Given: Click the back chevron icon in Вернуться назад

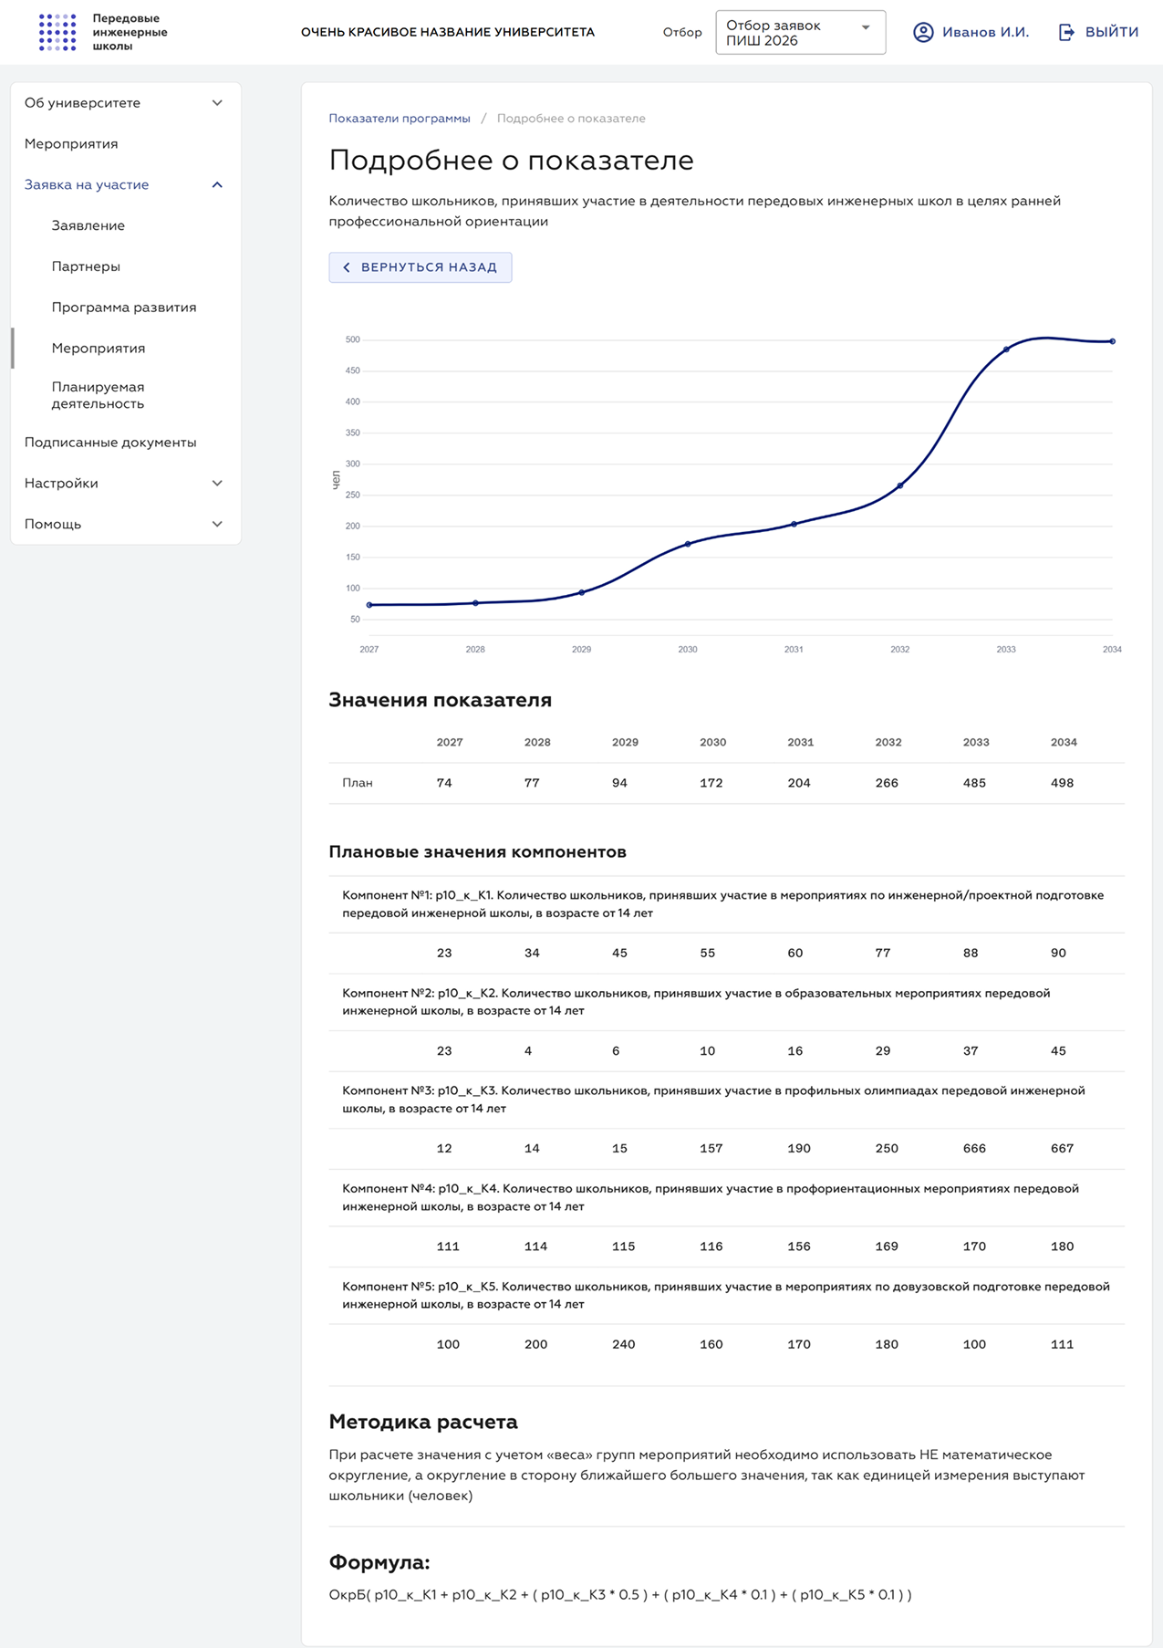Looking at the screenshot, I should pyautogui.click(x=347, y=267).
